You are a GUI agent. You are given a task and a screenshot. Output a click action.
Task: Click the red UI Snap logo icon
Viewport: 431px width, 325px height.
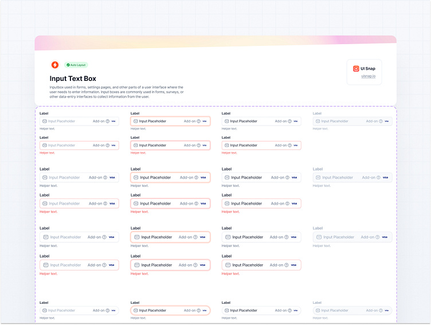pos(356,69)
